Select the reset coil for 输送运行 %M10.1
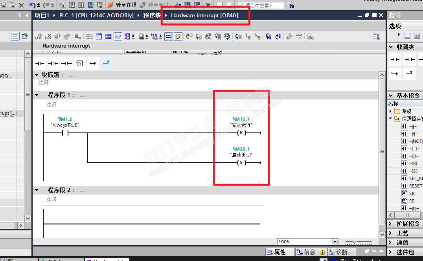 241,132
